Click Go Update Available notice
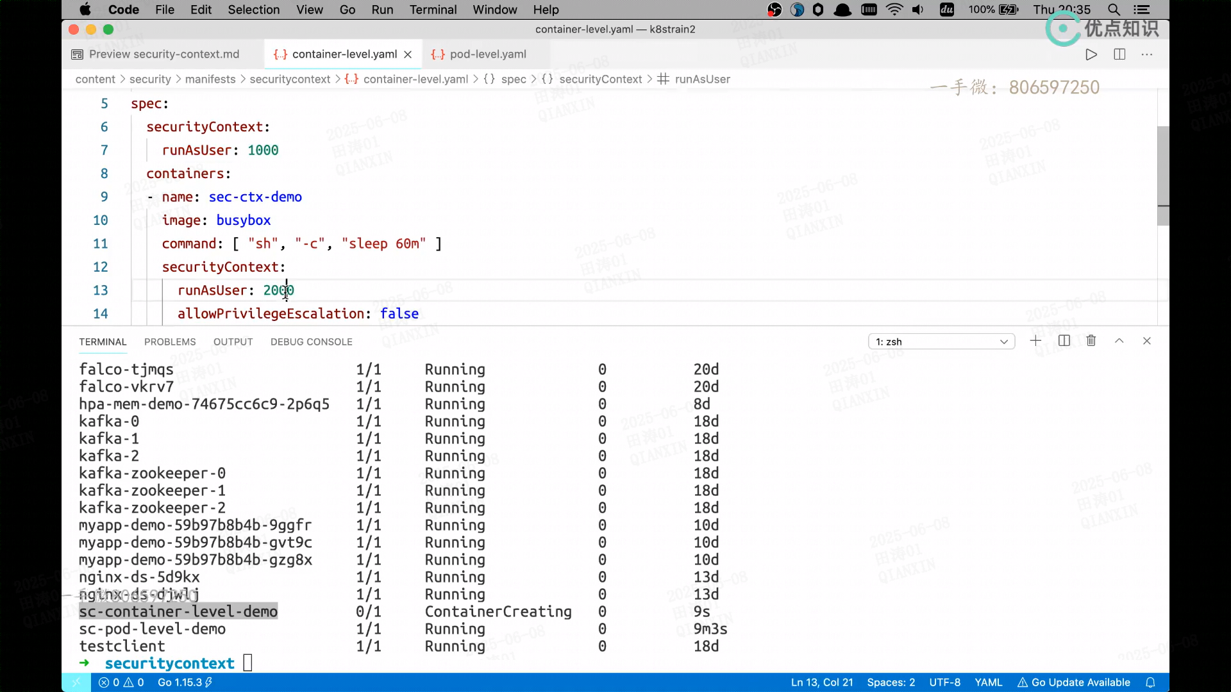 [x=1074, y=682]
